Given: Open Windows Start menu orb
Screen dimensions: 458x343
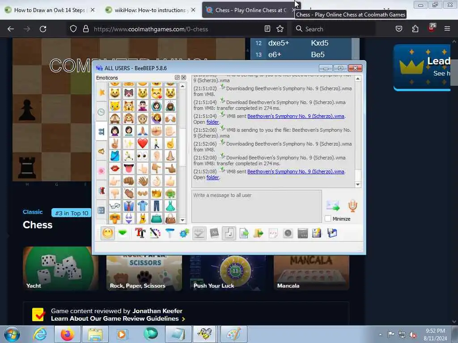Looking at the screenshot, I should point(12,334).
